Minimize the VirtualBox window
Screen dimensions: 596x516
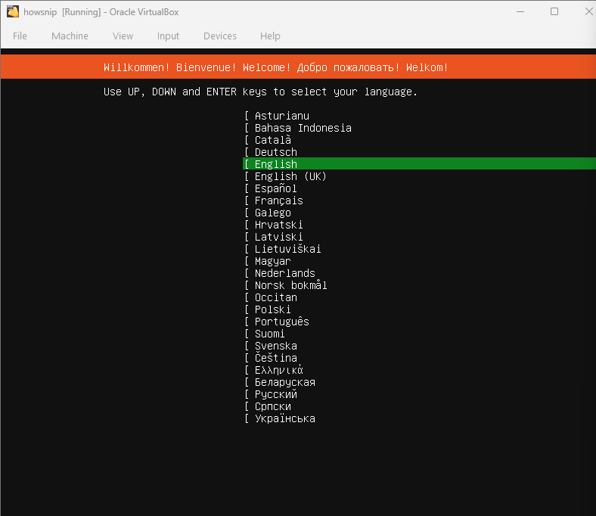(x=520, y=12)
